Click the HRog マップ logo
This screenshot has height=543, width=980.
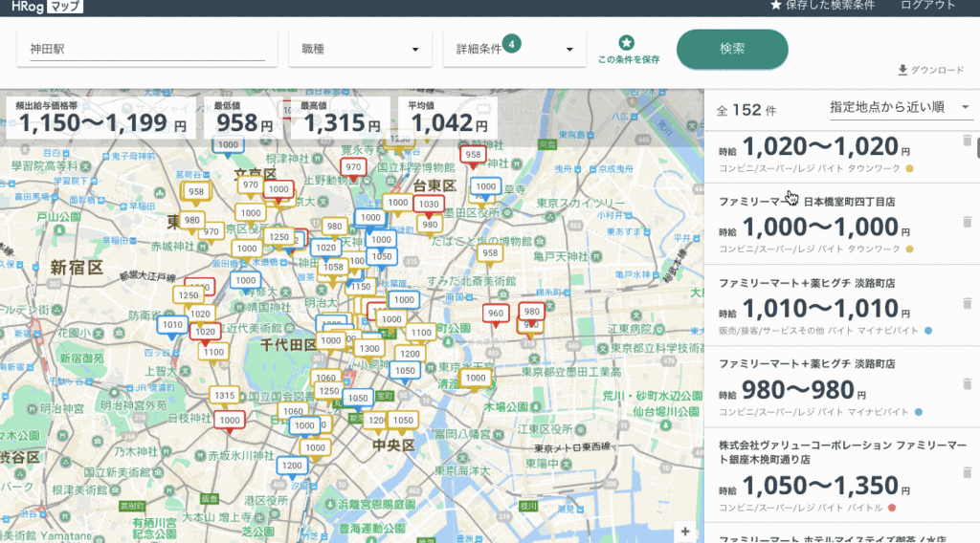coord(47,7)
